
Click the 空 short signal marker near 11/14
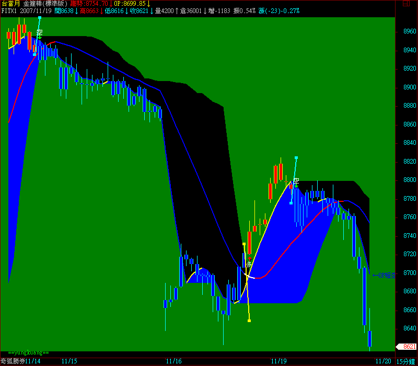39,33
